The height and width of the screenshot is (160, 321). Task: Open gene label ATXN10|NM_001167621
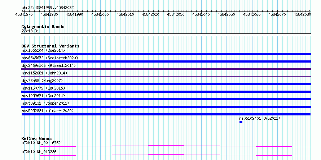point(42,143)
